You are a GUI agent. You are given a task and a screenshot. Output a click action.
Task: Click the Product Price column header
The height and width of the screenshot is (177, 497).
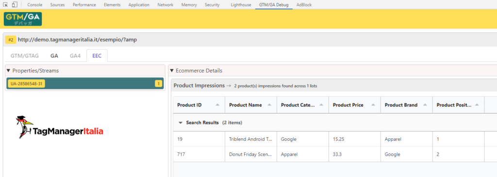click(x=355, y=105)
